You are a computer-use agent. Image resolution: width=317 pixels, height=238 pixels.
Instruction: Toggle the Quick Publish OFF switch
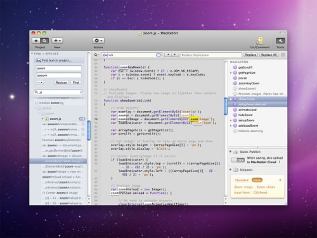(238, 160)
